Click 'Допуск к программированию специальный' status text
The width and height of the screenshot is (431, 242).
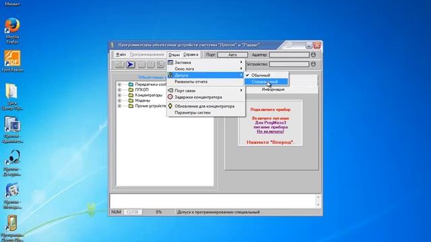coord(218,212)
